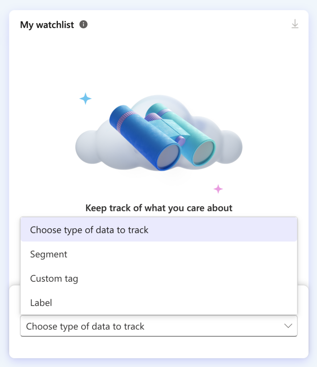Collapse dropdown via the chevron arrow
The image size is (317, 367).
[288, 326]
